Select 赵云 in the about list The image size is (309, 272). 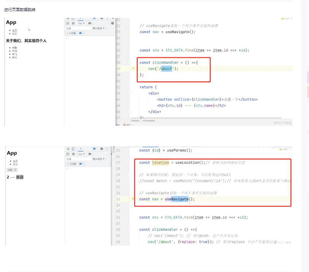15,57
